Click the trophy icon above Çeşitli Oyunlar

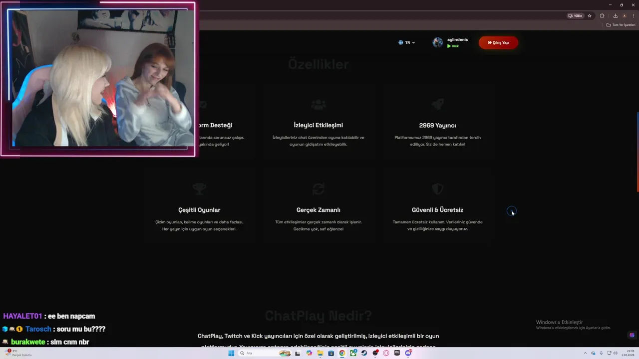click(199, 189)
